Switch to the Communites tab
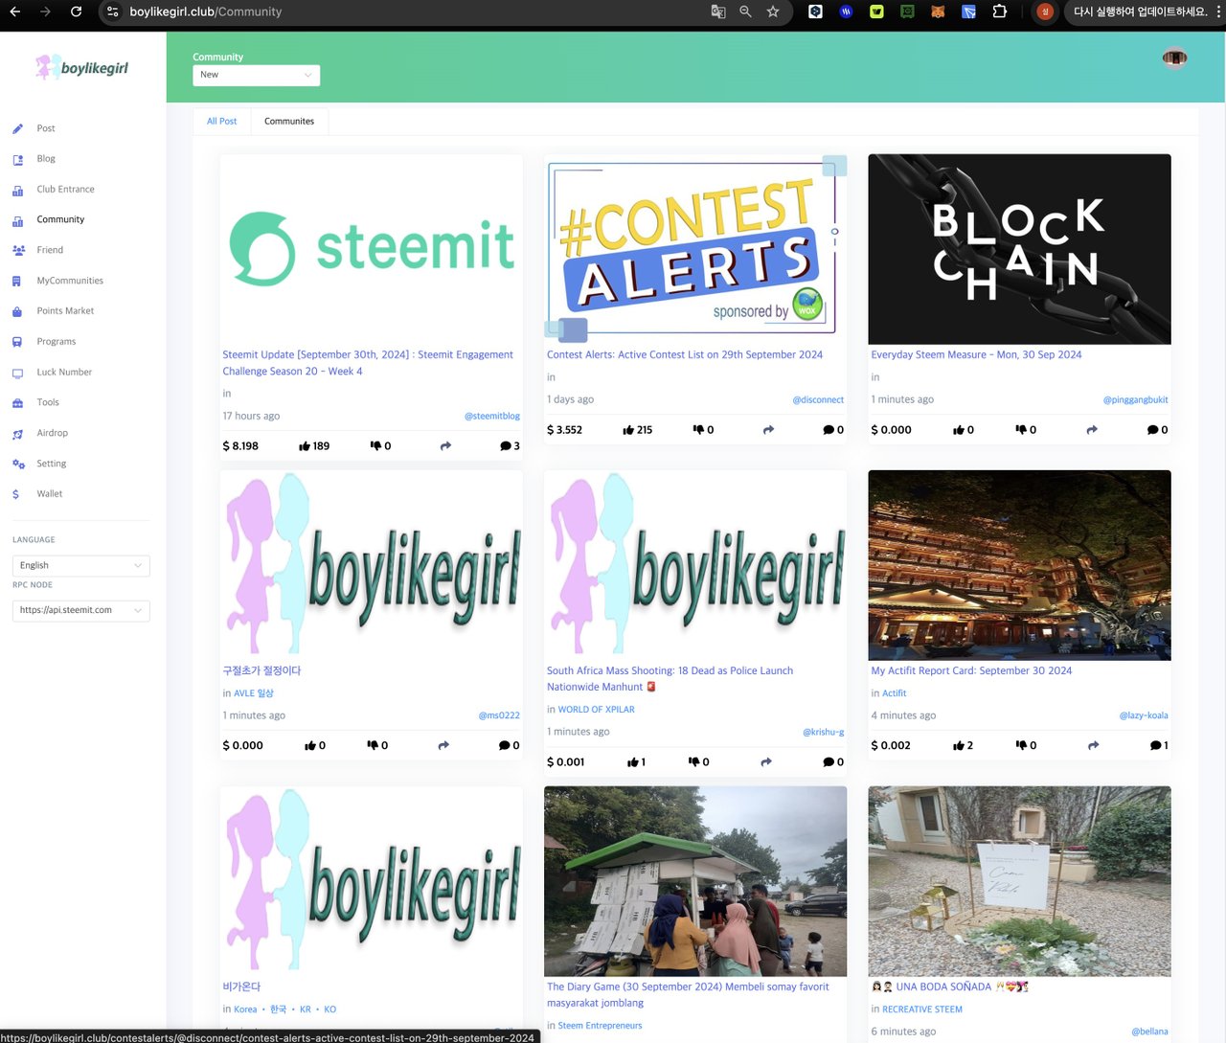Image resolution: width=1226 pixels, height=1043 pixels. point(289,122)
